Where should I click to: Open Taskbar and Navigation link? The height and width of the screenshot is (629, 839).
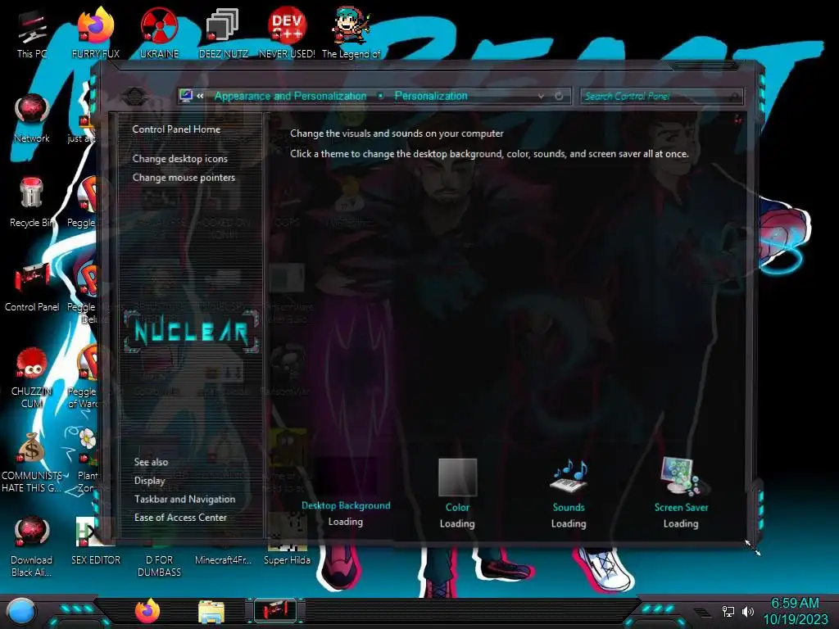tap(184, 499)
